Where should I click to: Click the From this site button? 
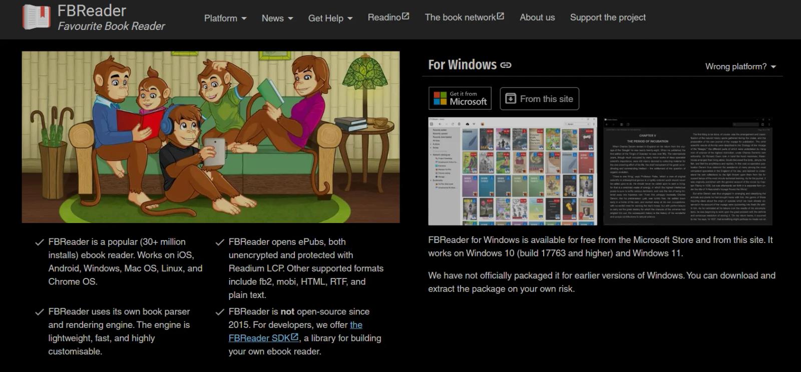point(539,98)
